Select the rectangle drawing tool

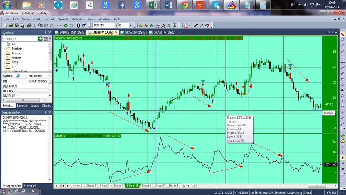(343, 79)
